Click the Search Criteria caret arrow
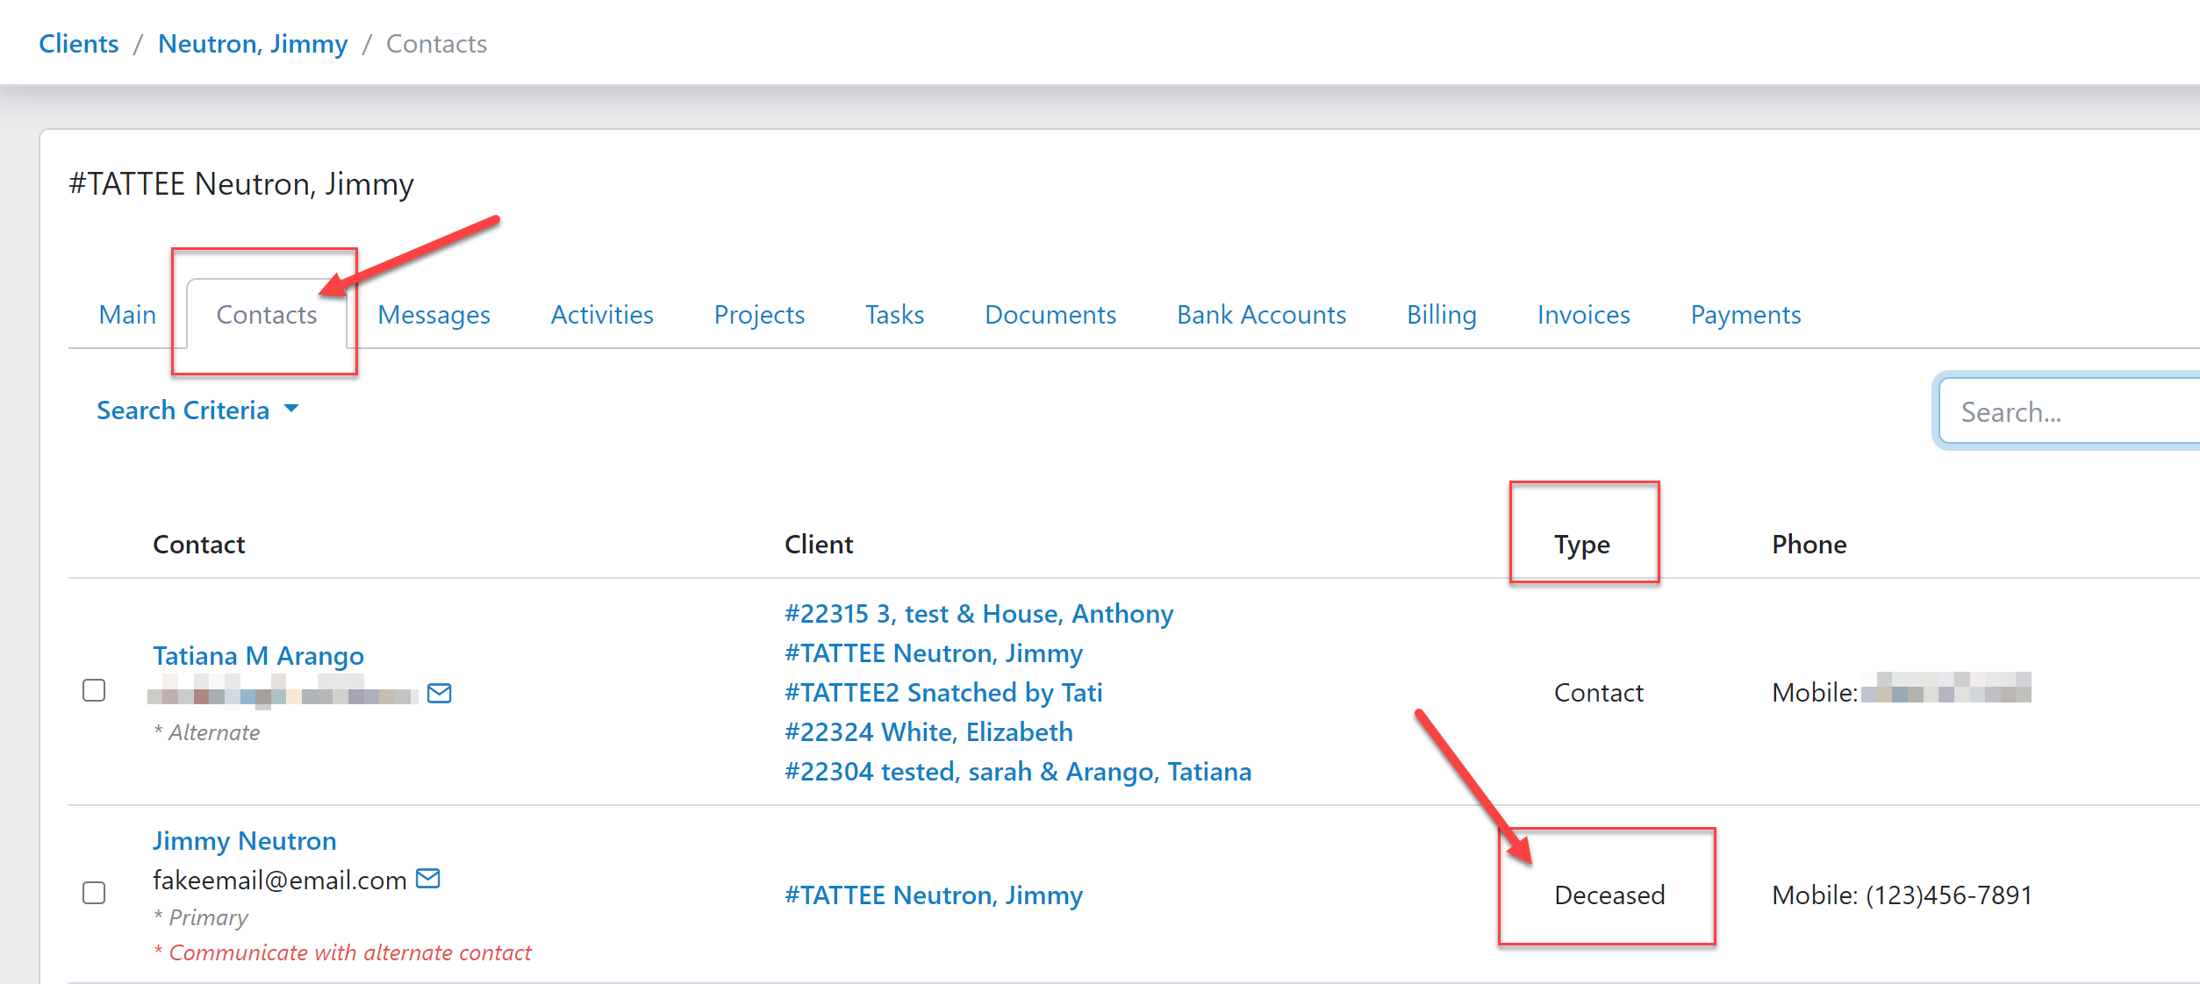This screenshot has width=2200, height=984. click(291, 409)
